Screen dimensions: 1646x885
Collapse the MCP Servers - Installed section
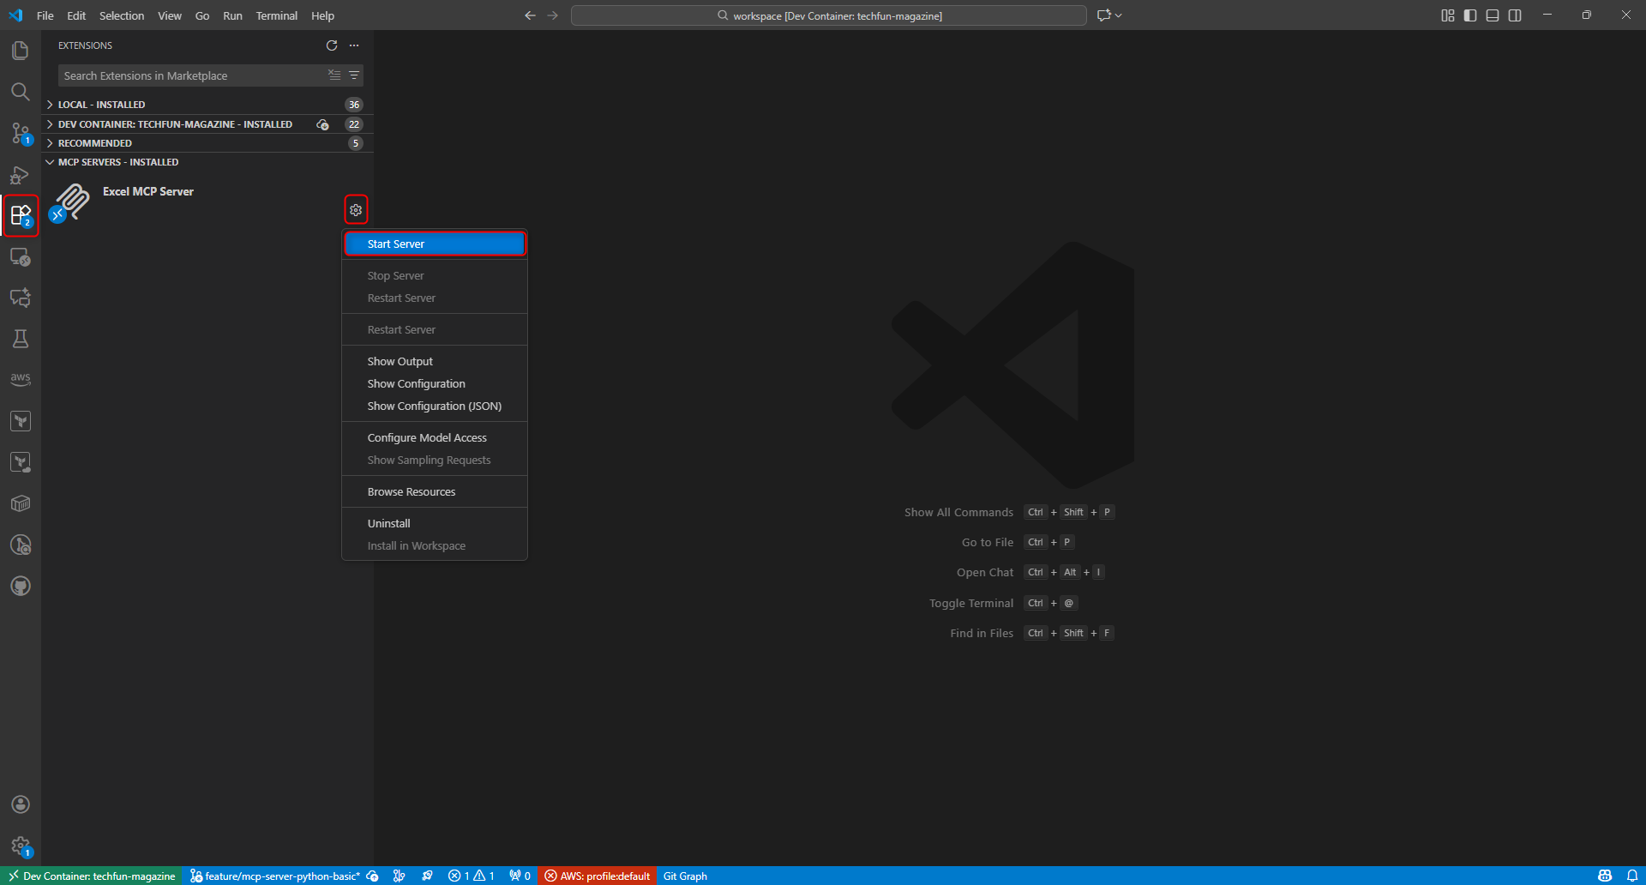[117, 162]
